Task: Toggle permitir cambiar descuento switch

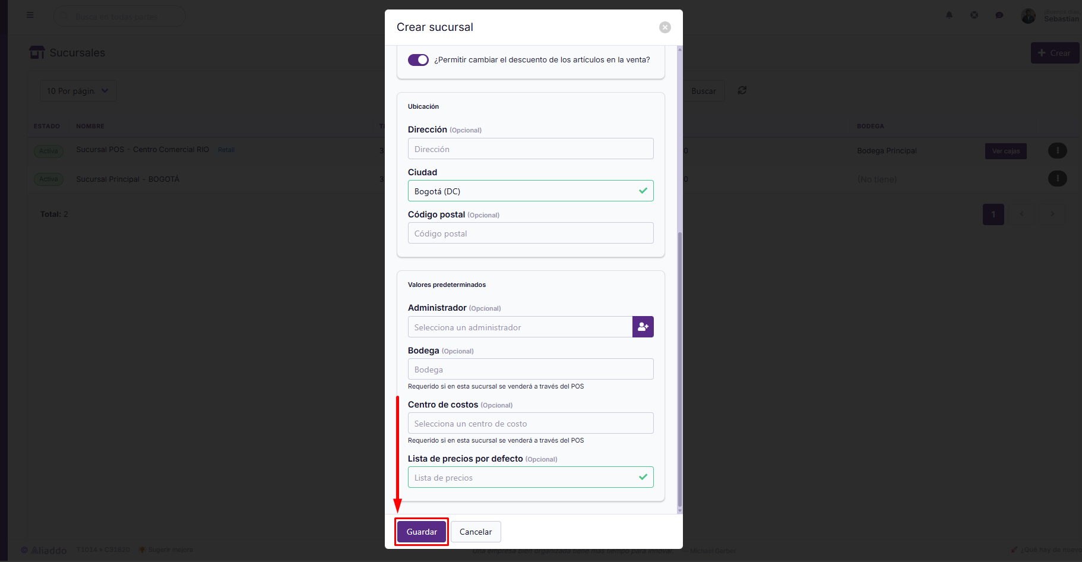Action: pos(418,60)
